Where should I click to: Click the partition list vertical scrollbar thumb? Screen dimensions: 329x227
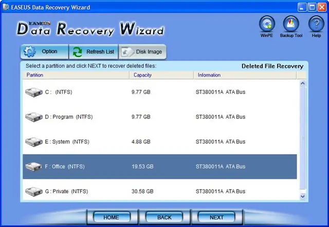[x=303, y=138]
